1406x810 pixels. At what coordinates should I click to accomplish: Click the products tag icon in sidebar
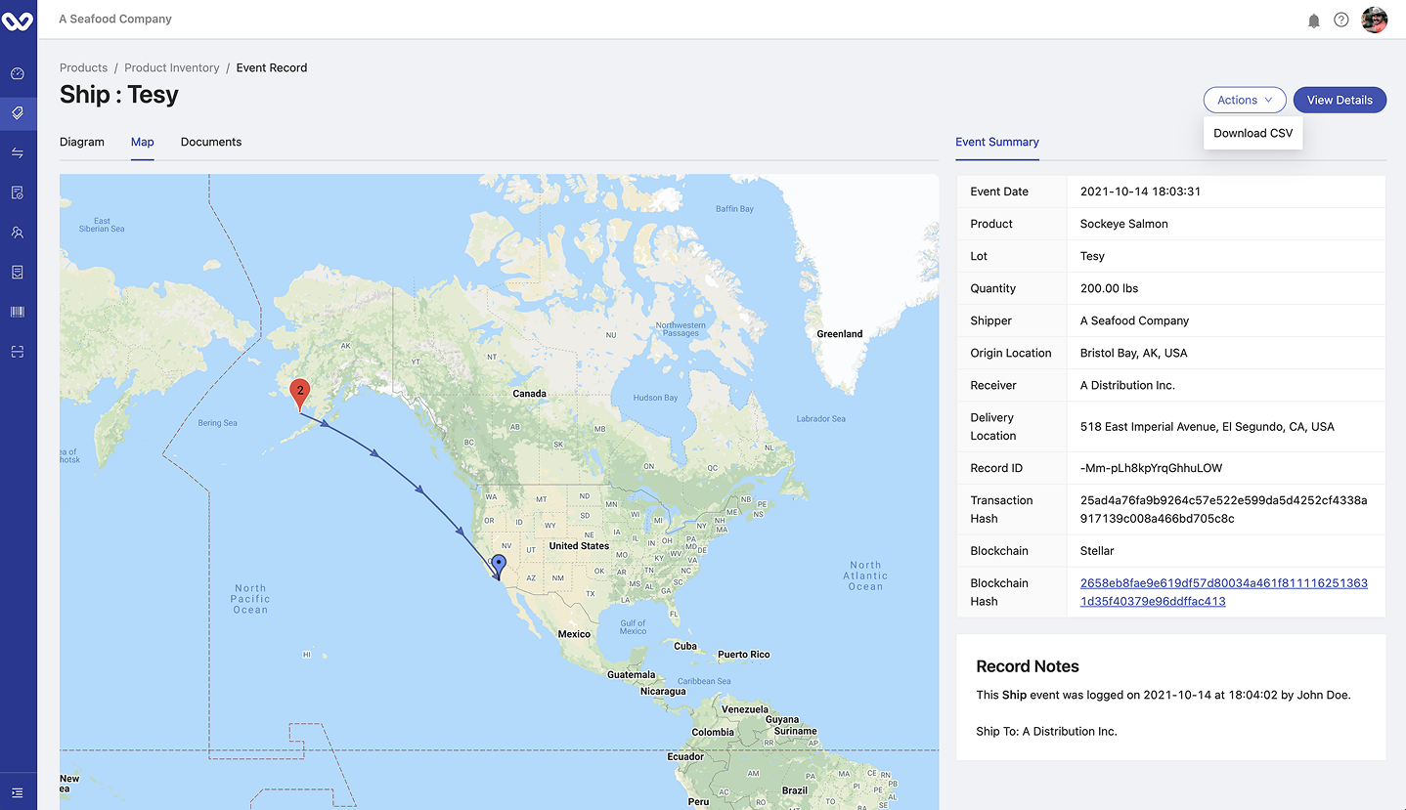click(18, 113)
